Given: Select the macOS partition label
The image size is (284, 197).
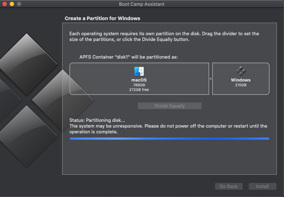Looking at the screenshot, I should pyautogui.click(x=139, y=80).
